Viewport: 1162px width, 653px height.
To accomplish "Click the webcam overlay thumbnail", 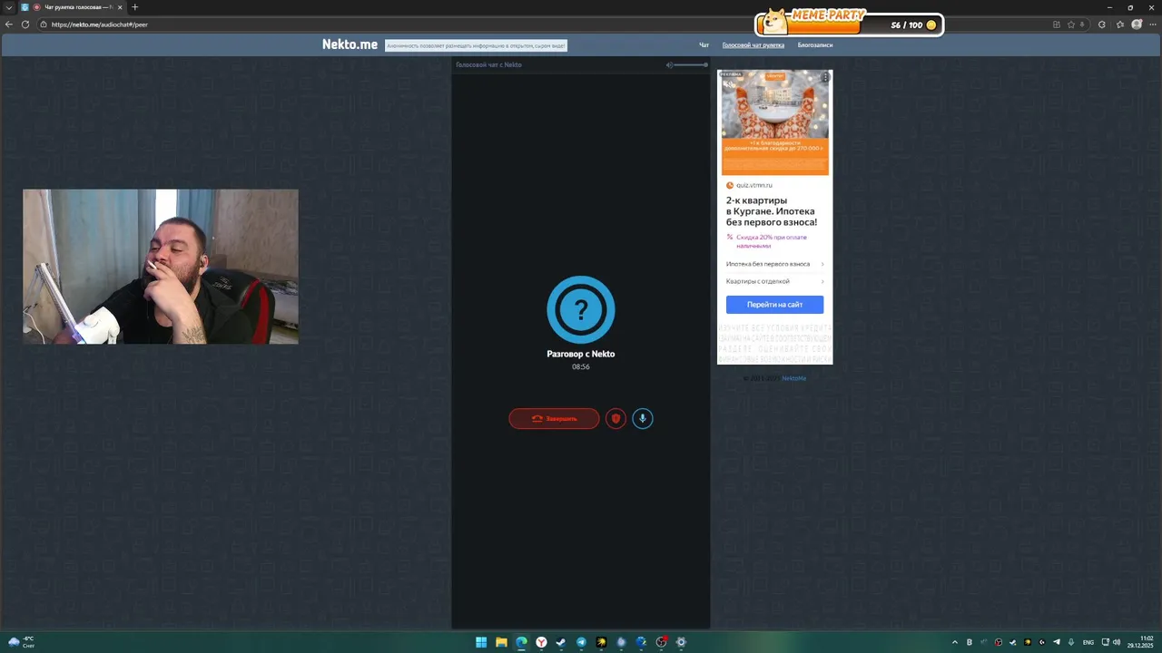I will pyautogui.click(x=161, y=267).
